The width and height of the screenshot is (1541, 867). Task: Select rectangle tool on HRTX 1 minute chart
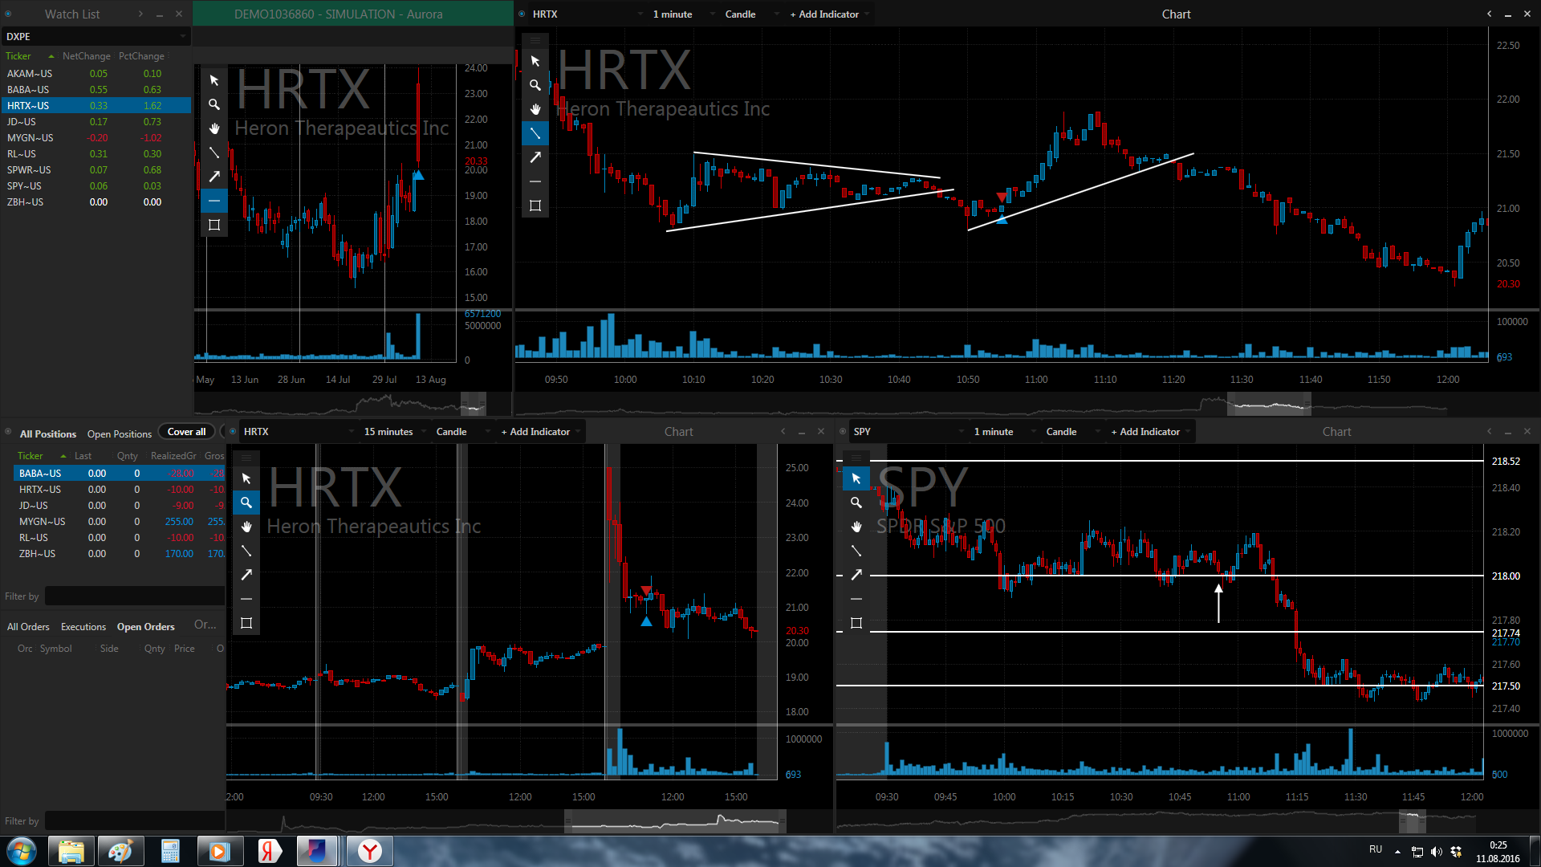(x=535, y=206)
